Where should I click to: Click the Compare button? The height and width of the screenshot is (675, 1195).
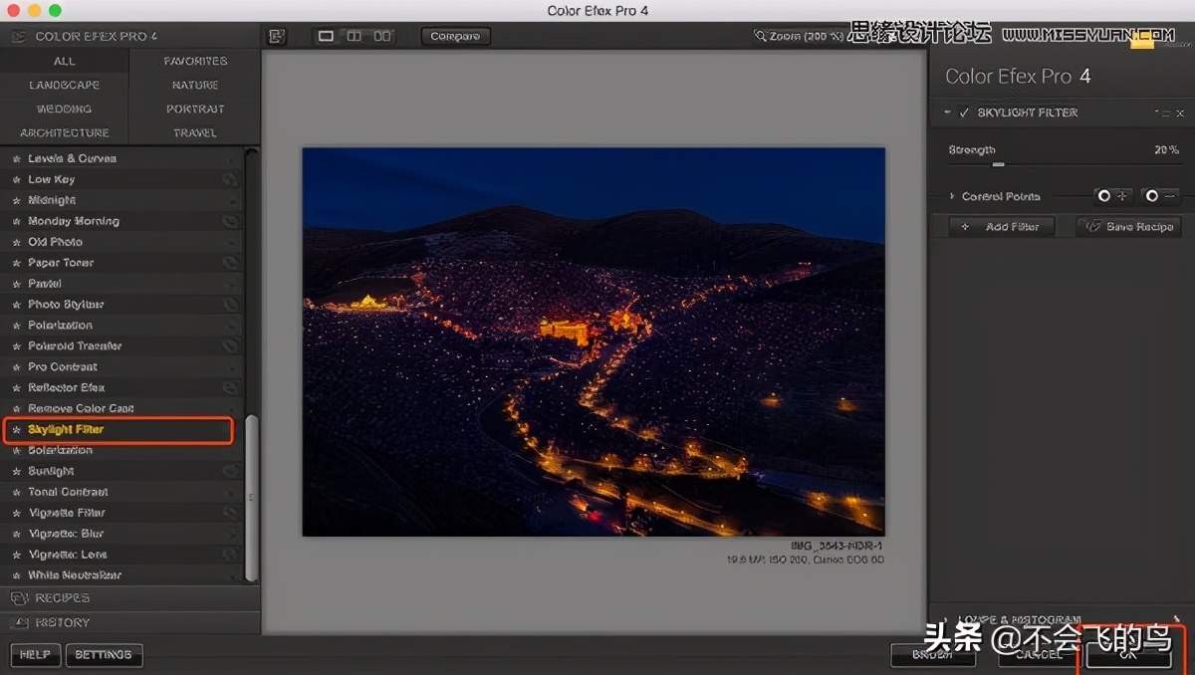(x=455, y=35)
